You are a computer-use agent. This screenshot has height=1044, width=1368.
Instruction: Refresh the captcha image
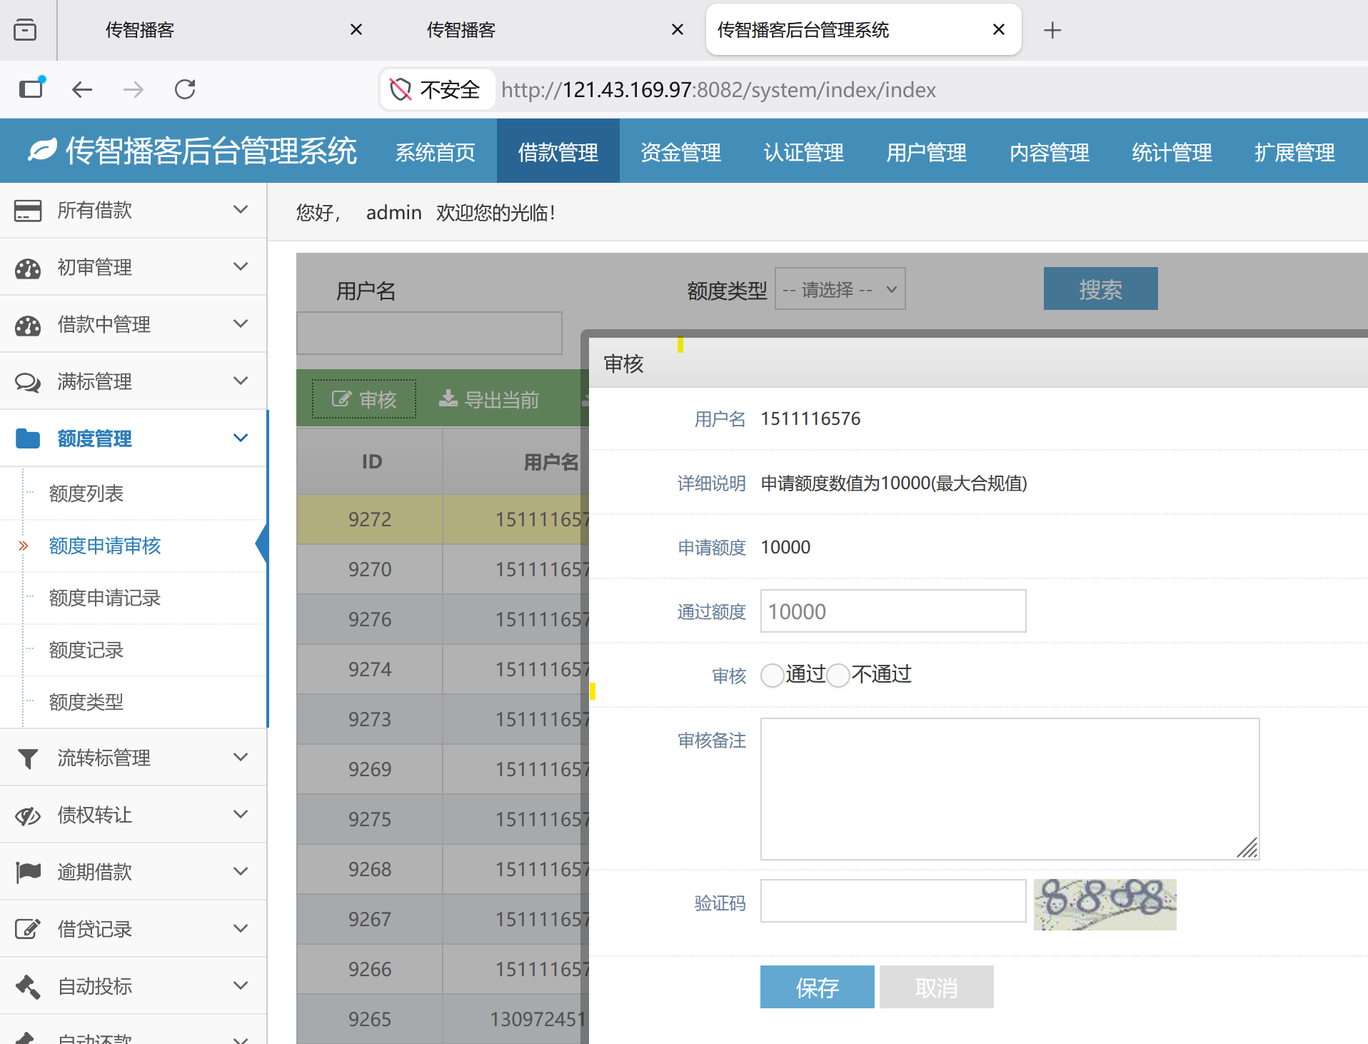pyautogui.click(x=1105, y=904)
